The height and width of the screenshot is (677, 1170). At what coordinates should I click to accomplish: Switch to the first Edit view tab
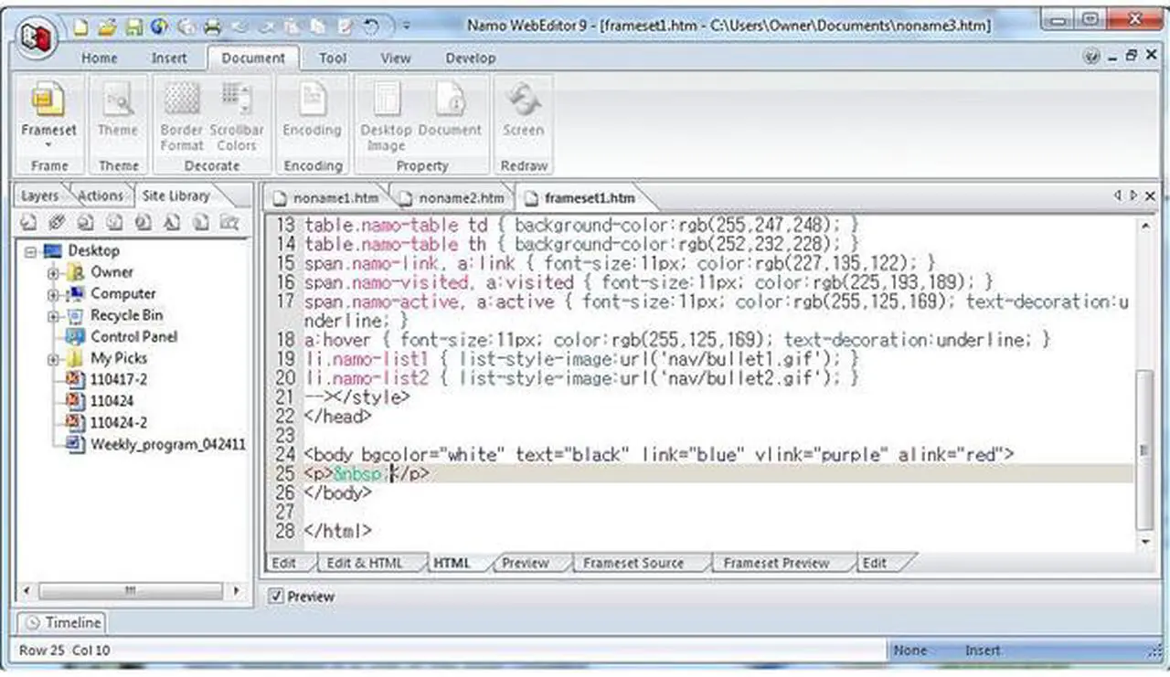point(284,563)
